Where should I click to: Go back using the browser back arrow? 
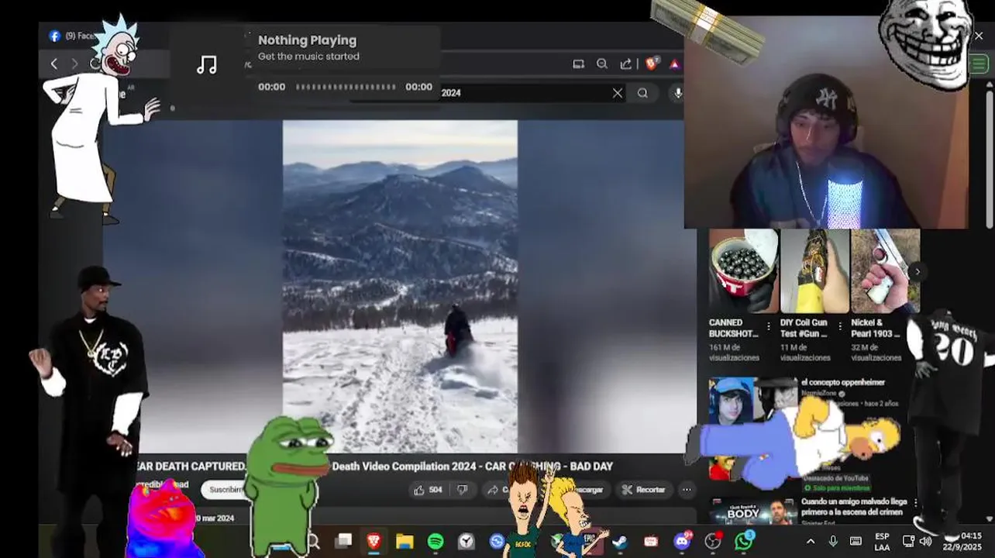click(53, 64)
